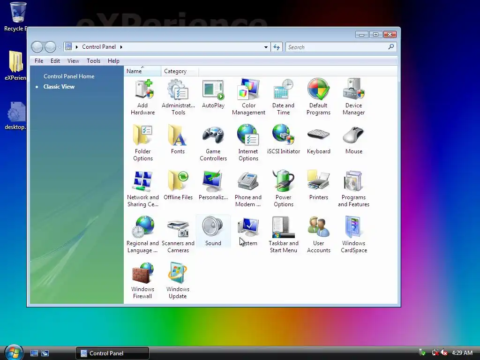Expand the arrow before Control Panel breadcrumb
Viewport: 480px width, 360px height.
(76, 47)
